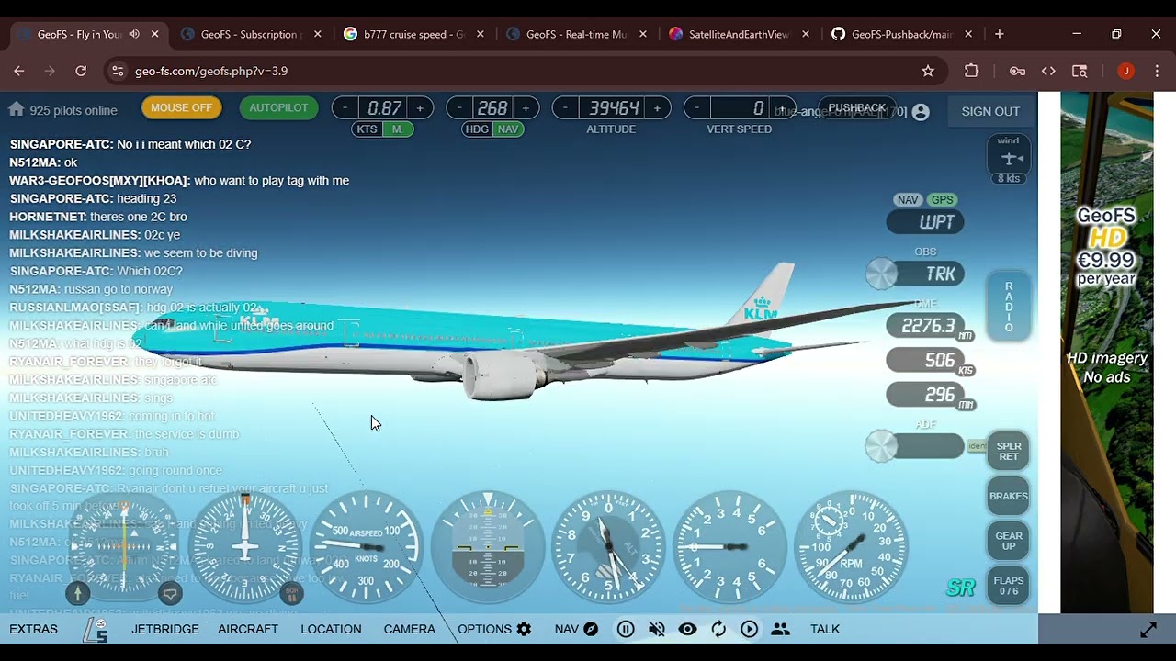This screenshot has height=661, width=1176.
Task: Open Chrome extensions puzzle icon
Action: [x=971, y=71]
